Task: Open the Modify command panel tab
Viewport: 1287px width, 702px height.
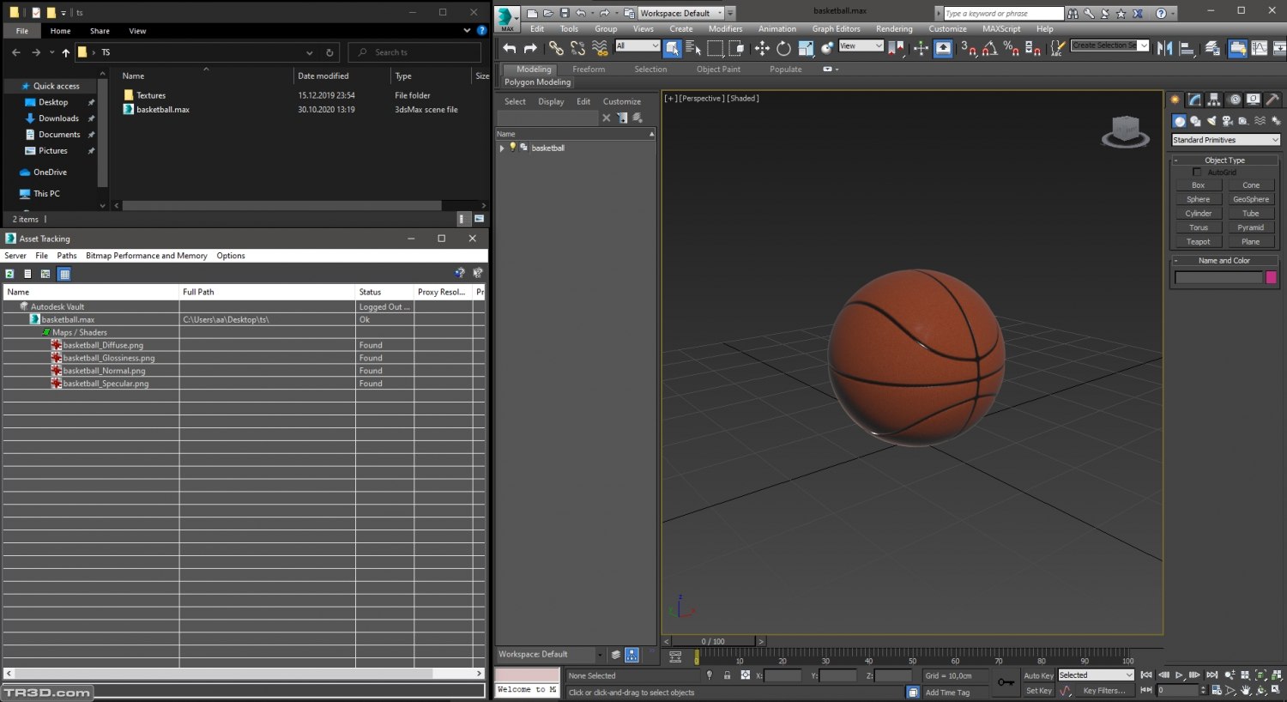Action: point(1194,100)
